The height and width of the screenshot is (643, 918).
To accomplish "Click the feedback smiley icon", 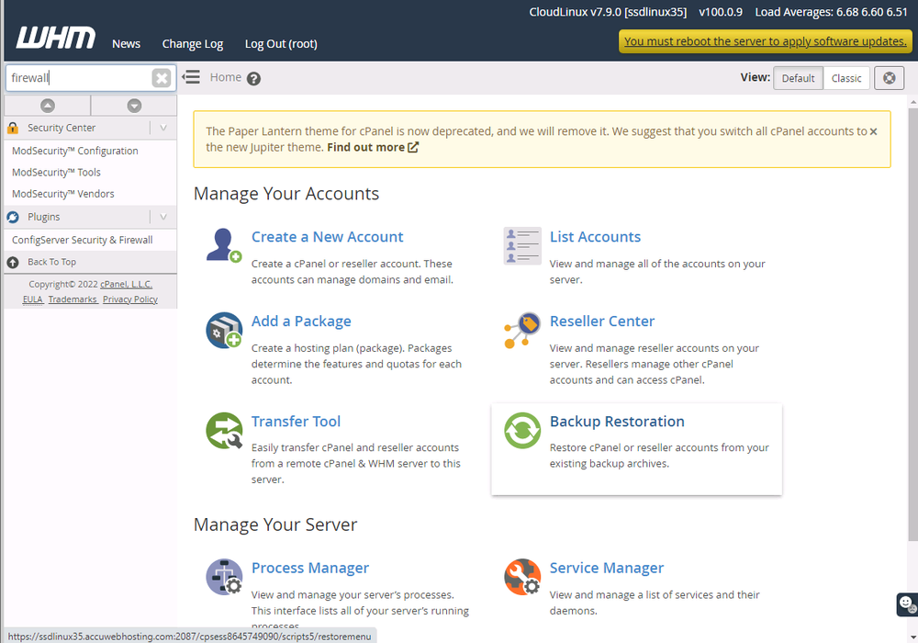I will click(907, 604).
